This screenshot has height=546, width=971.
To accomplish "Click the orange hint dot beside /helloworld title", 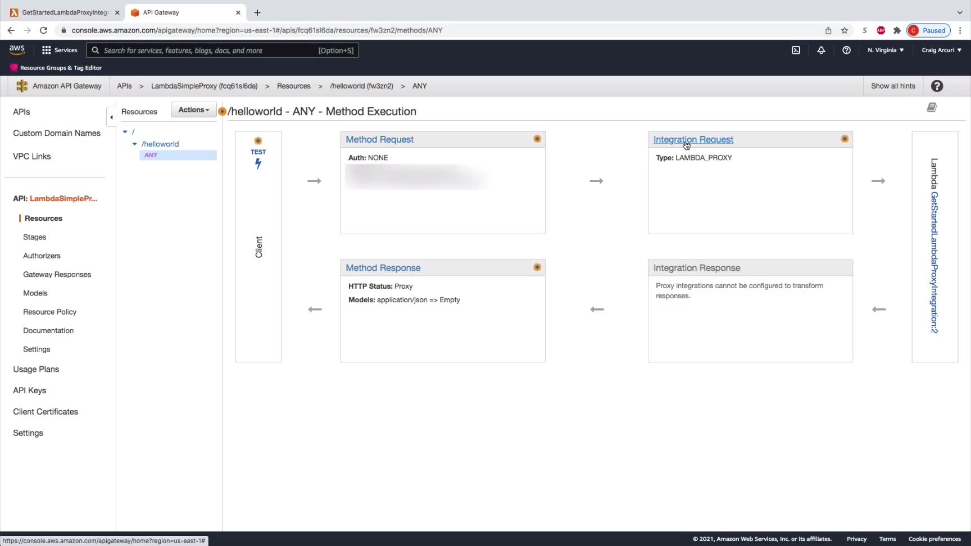I will [x=223, y=111].
